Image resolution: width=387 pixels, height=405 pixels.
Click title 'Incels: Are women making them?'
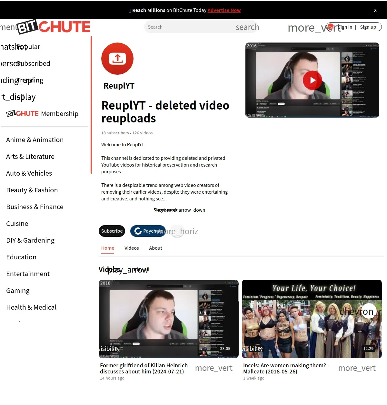coord(286,368)
